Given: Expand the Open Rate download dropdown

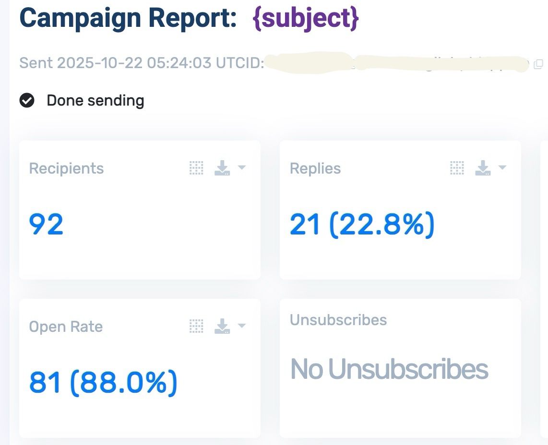Looking at the screenshot, I should [x=242, y=326].
